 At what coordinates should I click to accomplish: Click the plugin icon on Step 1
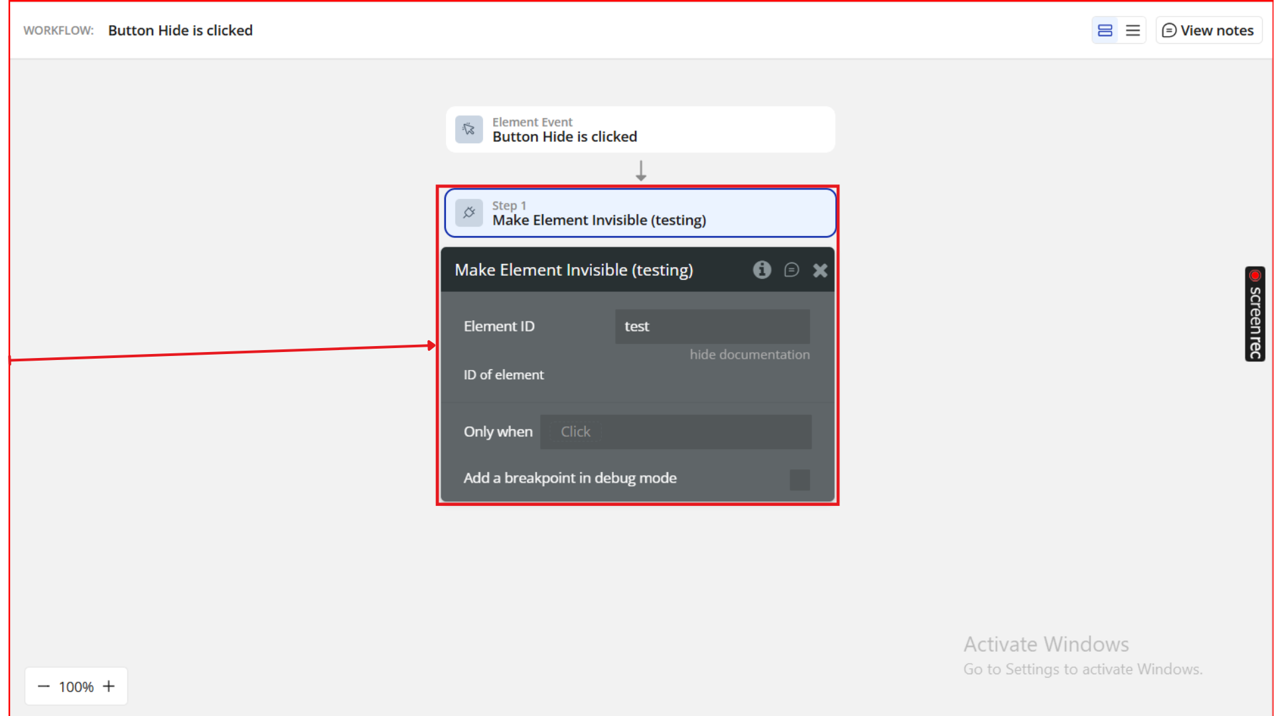[x=469, y=213]
